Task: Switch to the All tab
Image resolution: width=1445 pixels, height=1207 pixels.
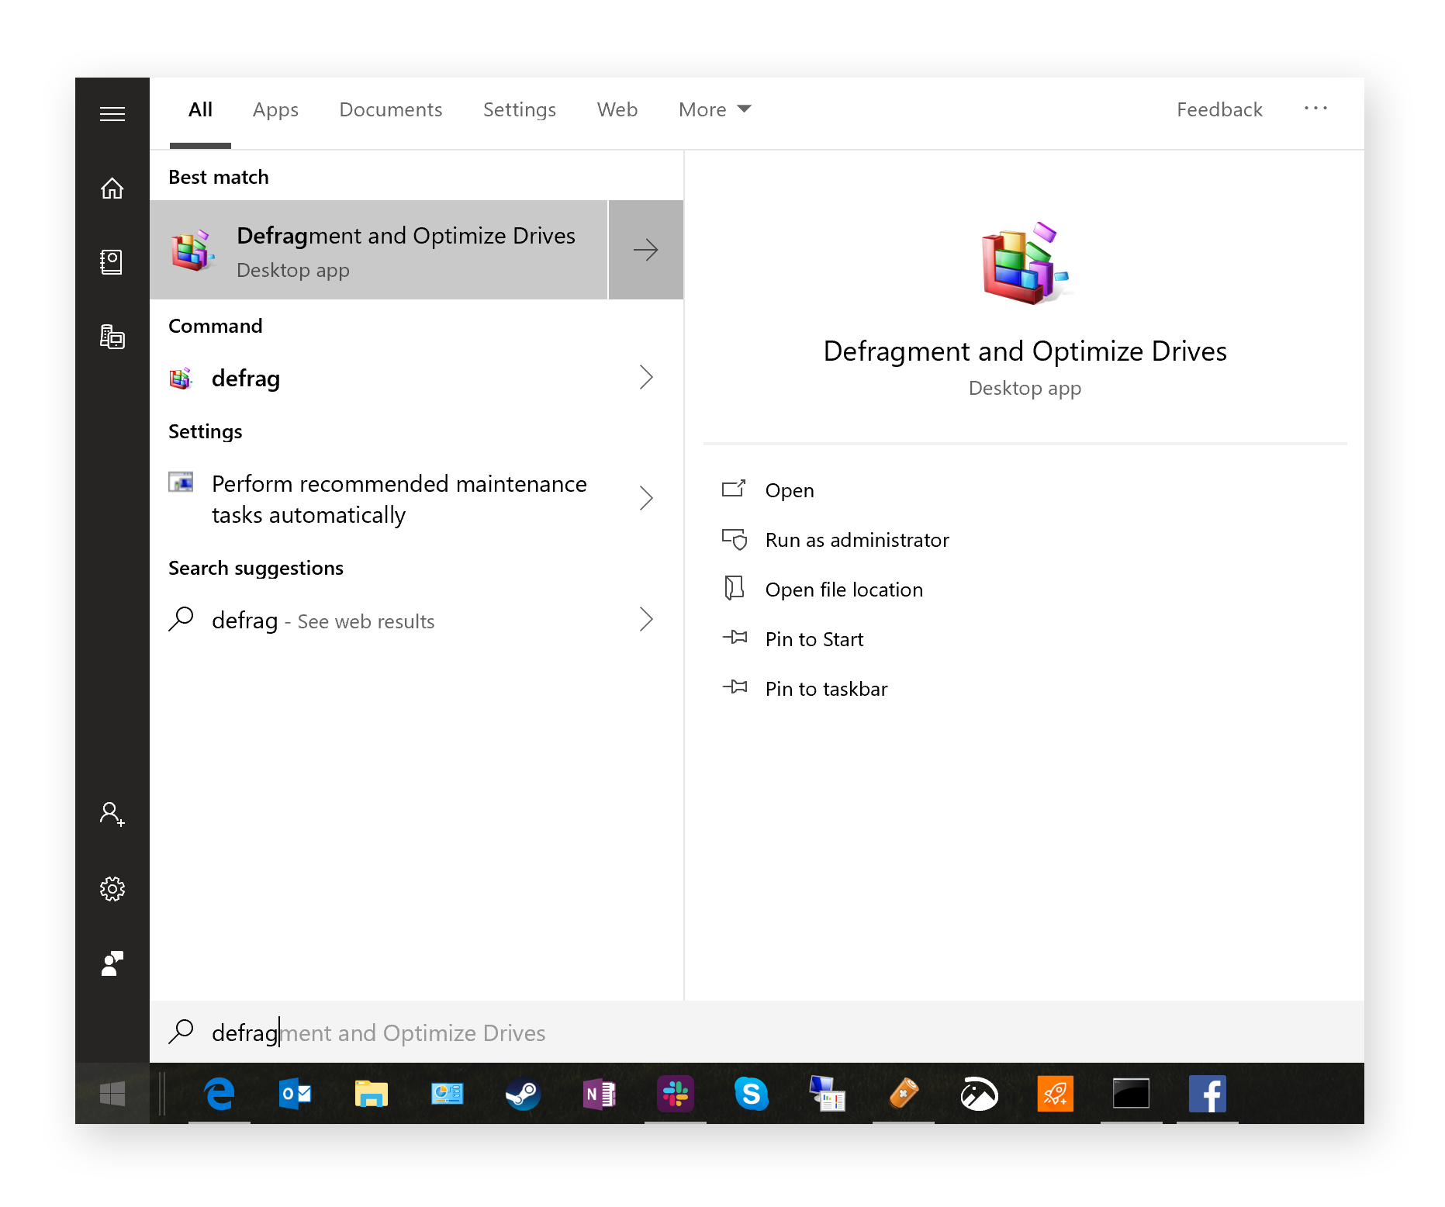Action: pyautogui.click(x=200, y=109)
